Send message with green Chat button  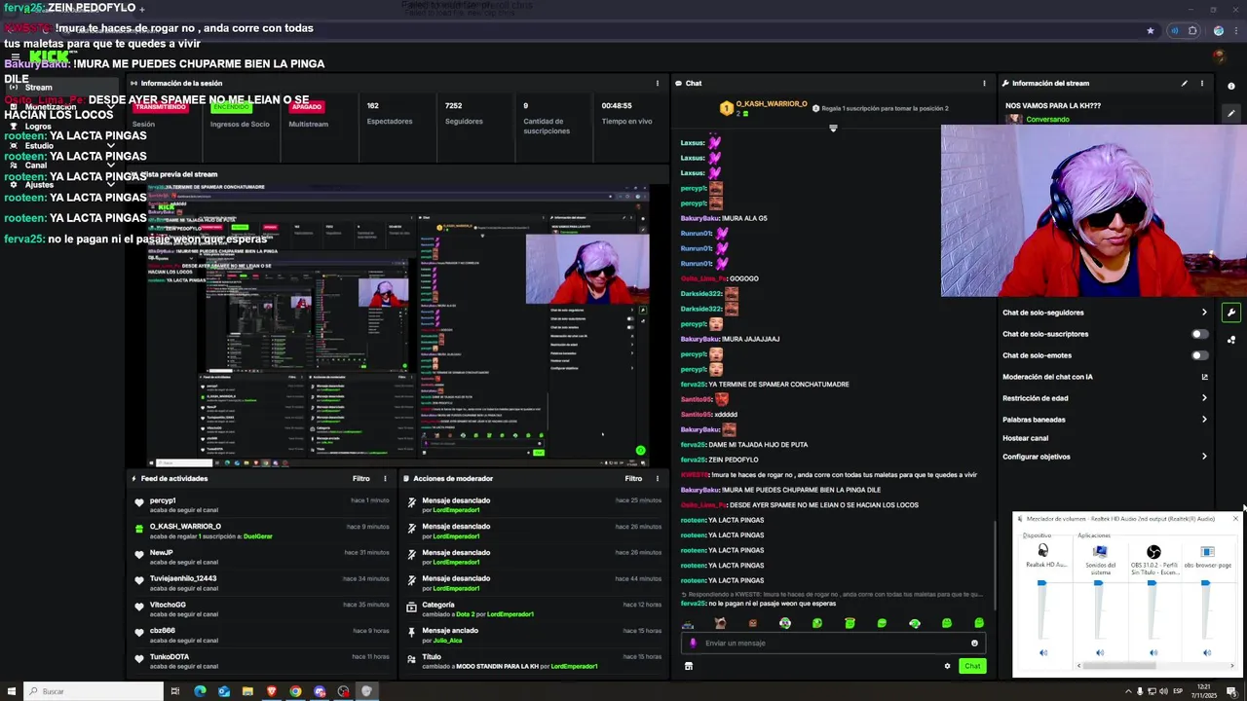tap(972, 666)
